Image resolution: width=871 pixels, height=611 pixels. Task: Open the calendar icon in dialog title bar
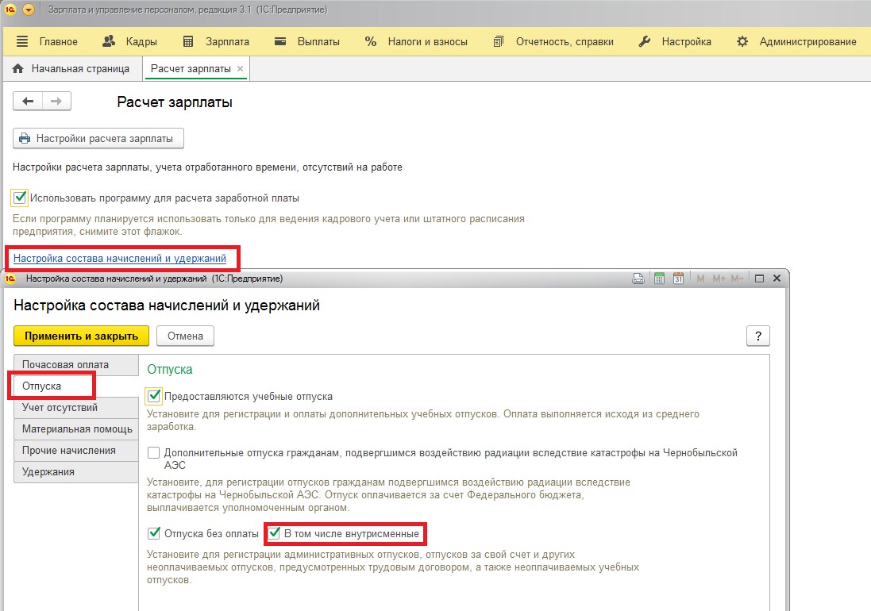[678, 279]
